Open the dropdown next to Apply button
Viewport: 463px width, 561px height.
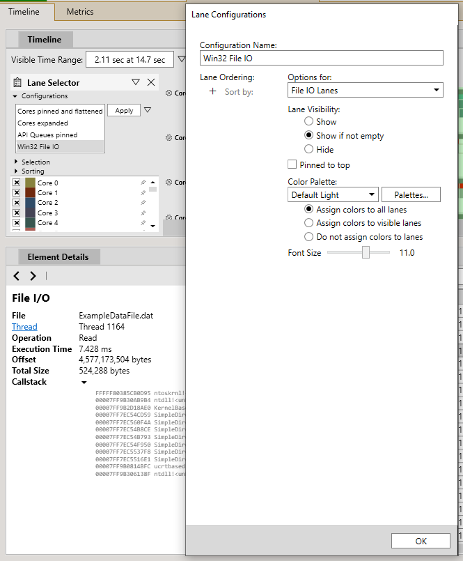coord(148,110)
